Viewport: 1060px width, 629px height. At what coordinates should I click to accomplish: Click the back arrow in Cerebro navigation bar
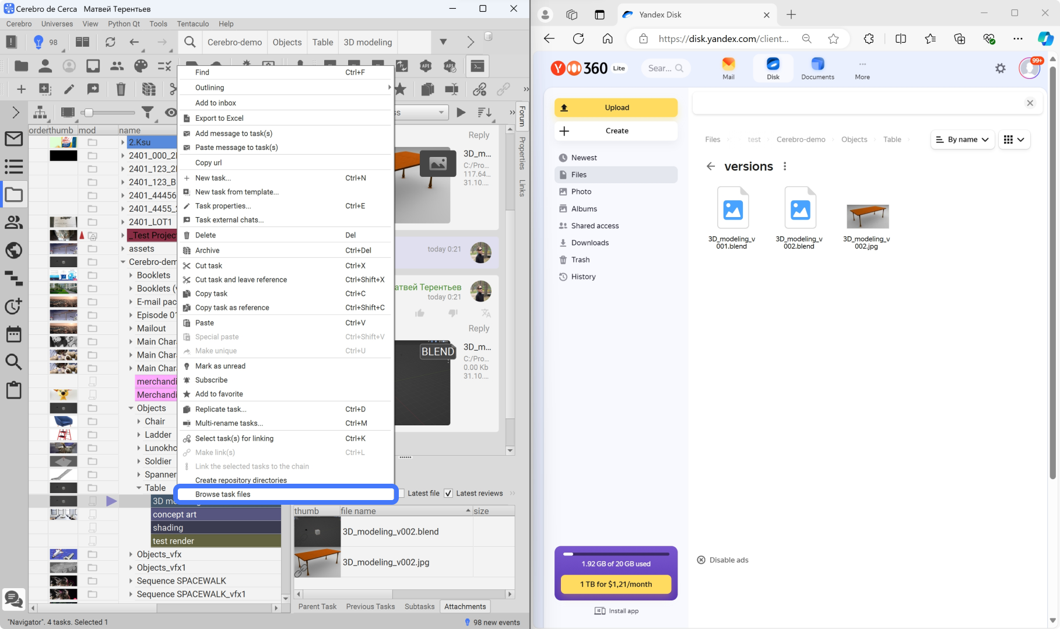click(x=134, y=42)
